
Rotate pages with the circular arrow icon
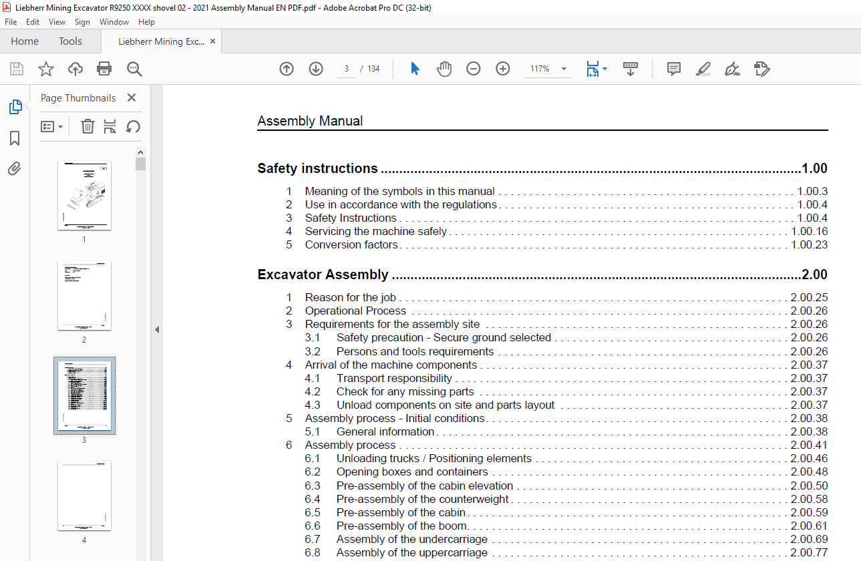(x=133, y=126)
